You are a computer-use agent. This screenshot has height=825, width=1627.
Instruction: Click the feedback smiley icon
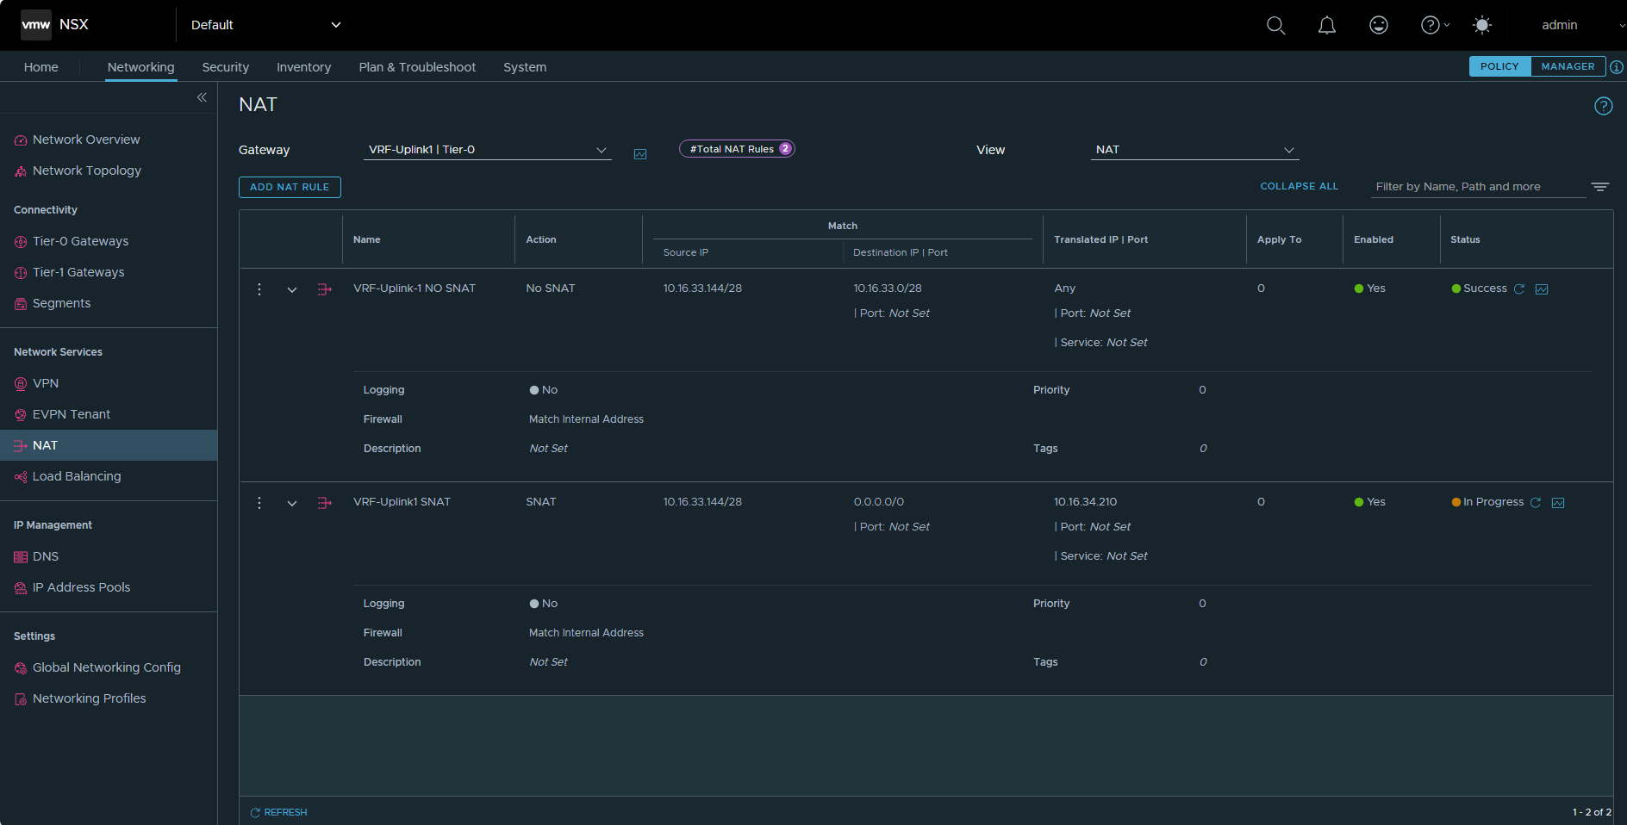click(x=1379, y=25)
